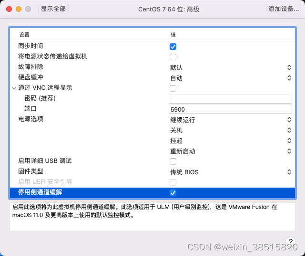Select the 启用详细 USB 调试 row label

(x=45, y=161)
